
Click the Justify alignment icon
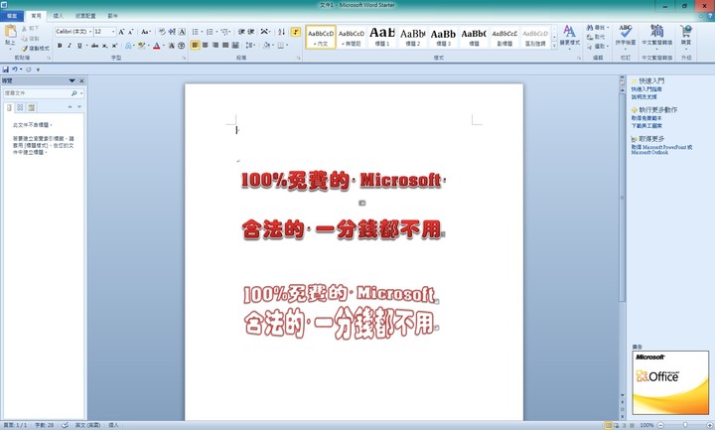point(225,45)
